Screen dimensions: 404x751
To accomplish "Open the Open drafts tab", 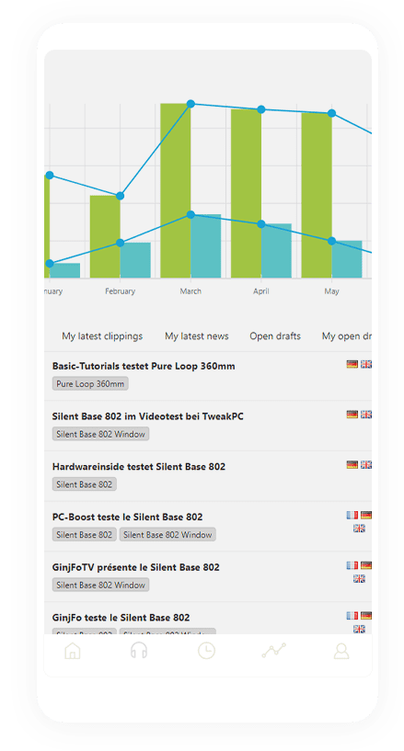I will [275, 336].
